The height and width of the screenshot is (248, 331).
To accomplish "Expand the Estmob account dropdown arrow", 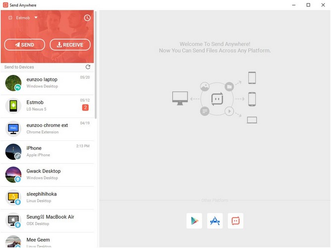I will tap(36, 18).
